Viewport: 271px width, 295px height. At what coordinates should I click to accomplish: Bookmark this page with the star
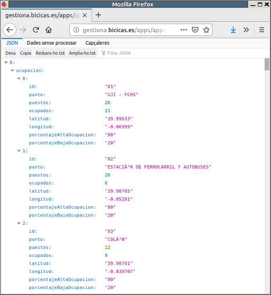(x=206, y=30)
